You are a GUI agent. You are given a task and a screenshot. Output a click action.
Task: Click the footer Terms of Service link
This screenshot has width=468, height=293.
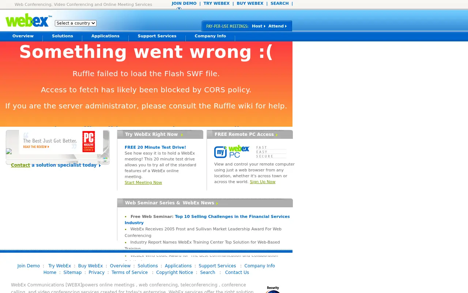tap(129, 272)
